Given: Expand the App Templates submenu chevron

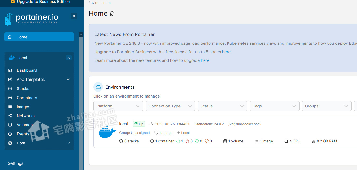Looking at the screenshot, I should (68, 80).
